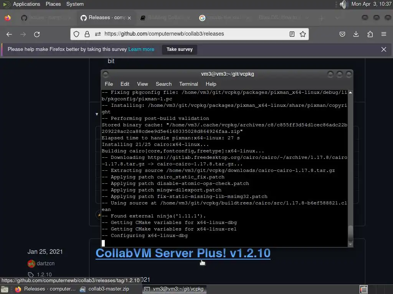Close the Releases tab with its X
The width and height of the screenshot is (393, 294).
(129, 18)
